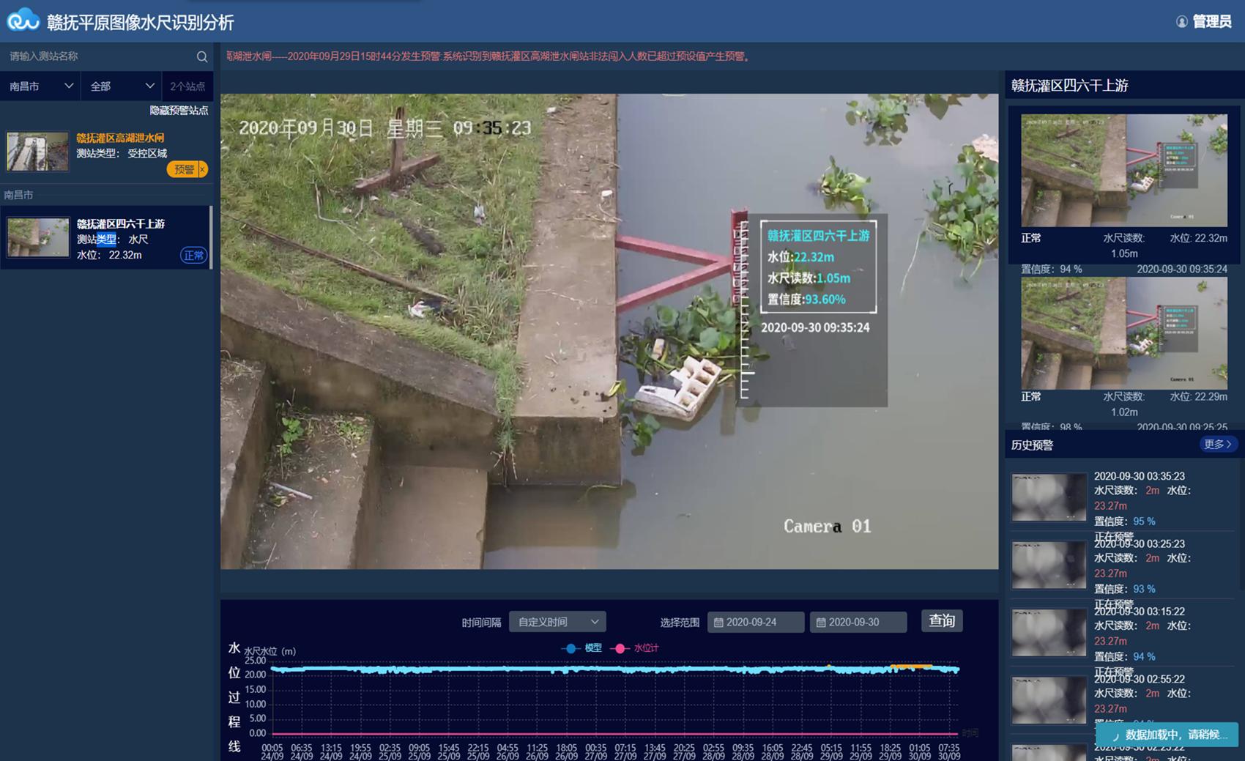Click station name 赣抚灌区高湖泄水闸
The width and height of the screenshot is (1245, 761).
[x=120, y=138]
